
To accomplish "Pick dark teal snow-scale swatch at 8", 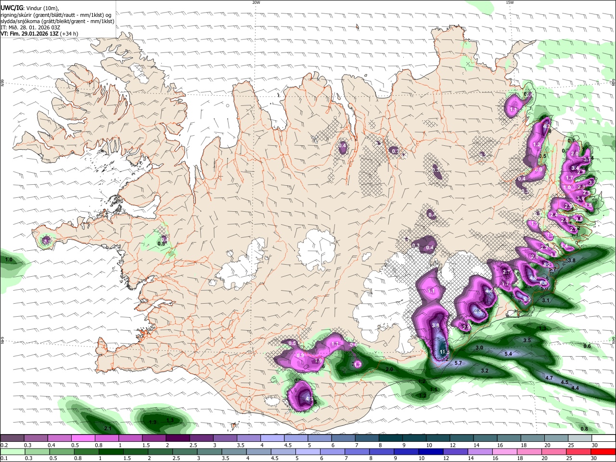I will 390,438.
